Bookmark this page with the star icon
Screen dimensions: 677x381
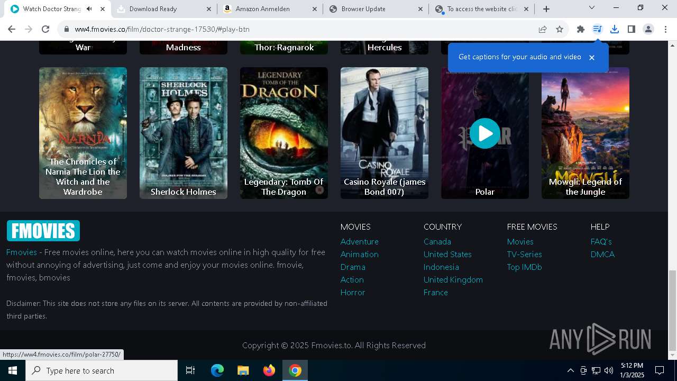click(560, 29)
